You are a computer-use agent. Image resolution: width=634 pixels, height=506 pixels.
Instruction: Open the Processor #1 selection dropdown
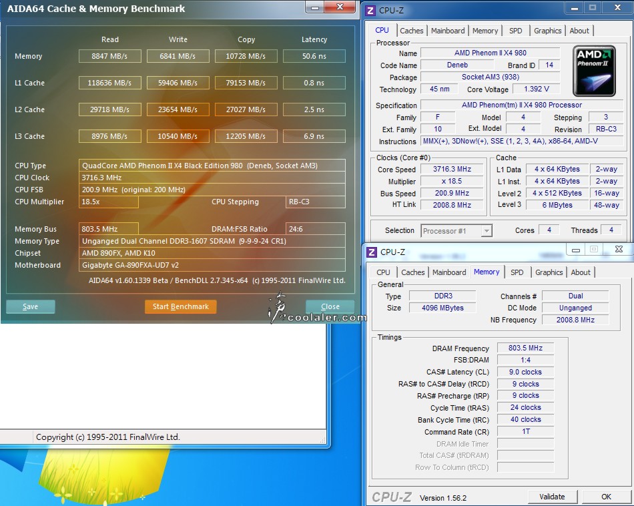tap(456, 231)
